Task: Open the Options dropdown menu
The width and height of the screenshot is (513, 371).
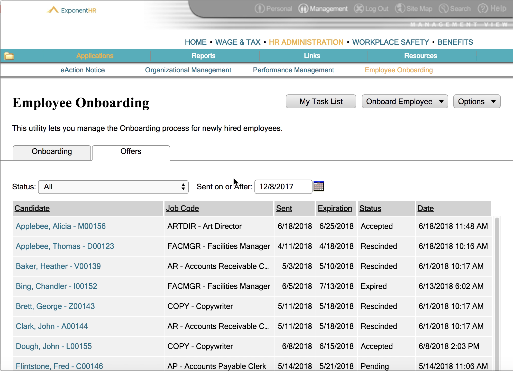Action: pos(477,102)
